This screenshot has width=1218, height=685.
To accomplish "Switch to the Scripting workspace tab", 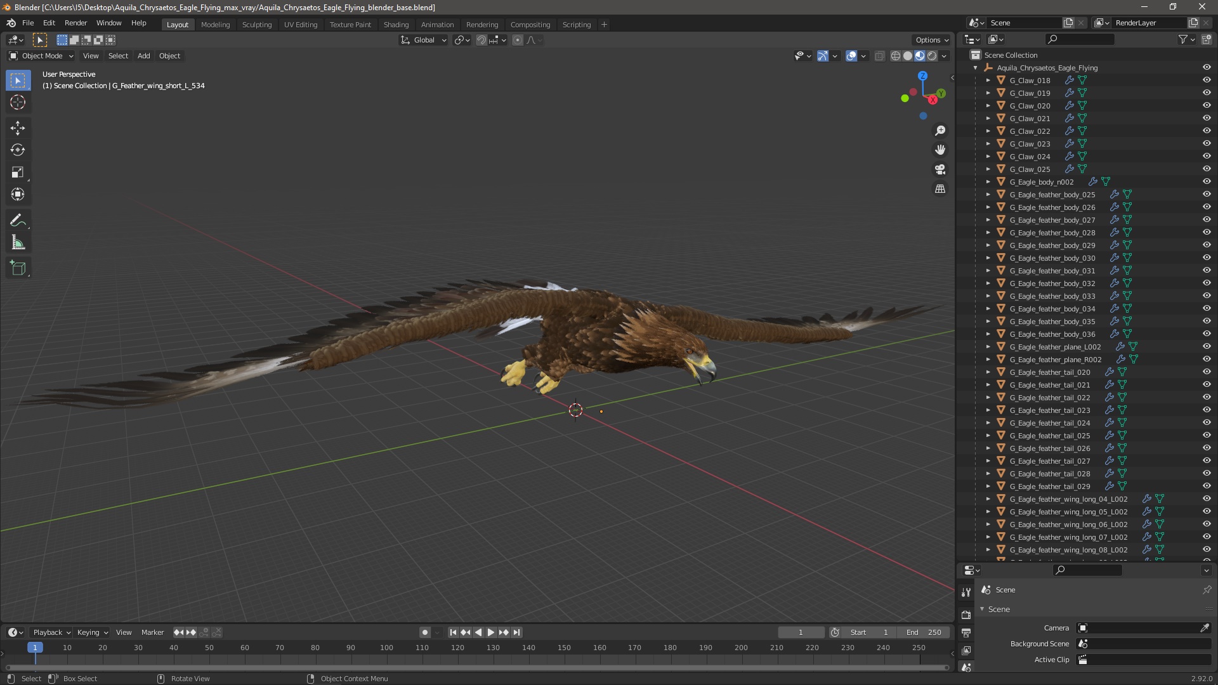I will 577,25.
